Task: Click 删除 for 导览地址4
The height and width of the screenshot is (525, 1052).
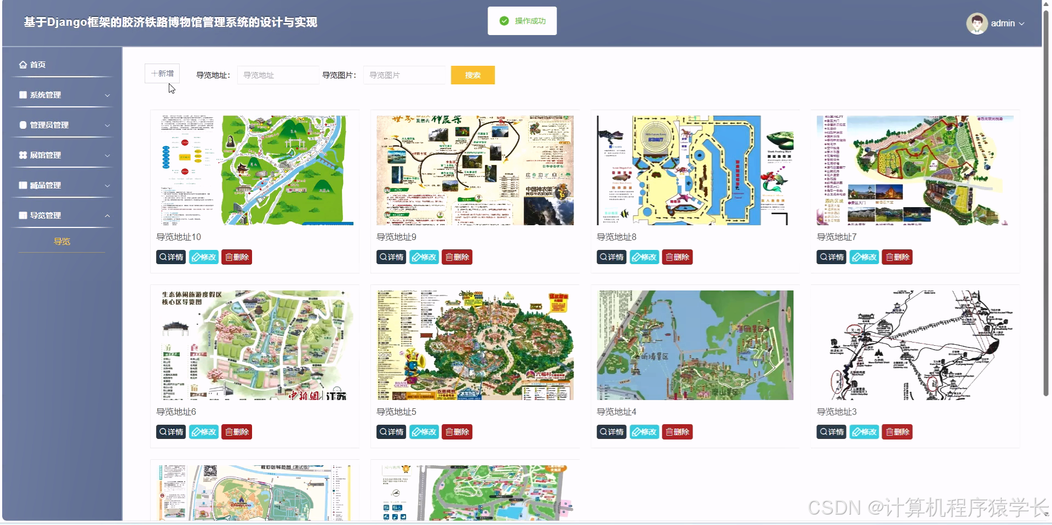Action: click(677, 432)
